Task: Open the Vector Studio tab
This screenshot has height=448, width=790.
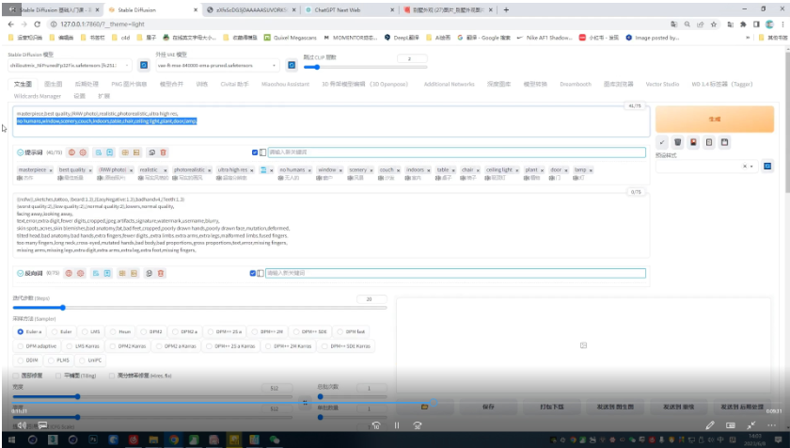Action: point(662,84)
